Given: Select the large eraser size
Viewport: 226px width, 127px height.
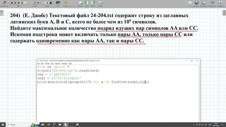Looking at the screenshot, I should pyautogui.click(x=51, y=3).
